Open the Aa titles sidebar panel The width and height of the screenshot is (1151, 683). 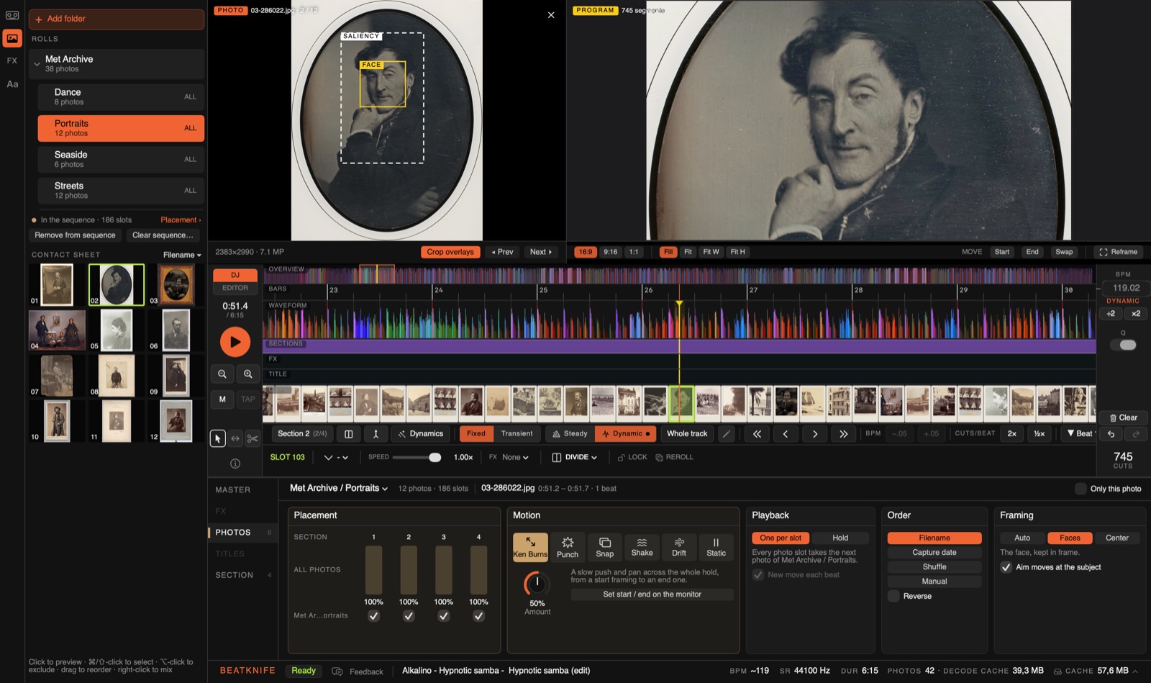12,84
